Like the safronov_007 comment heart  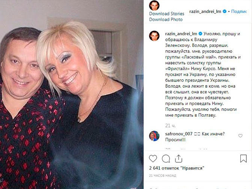coord(240,136)
